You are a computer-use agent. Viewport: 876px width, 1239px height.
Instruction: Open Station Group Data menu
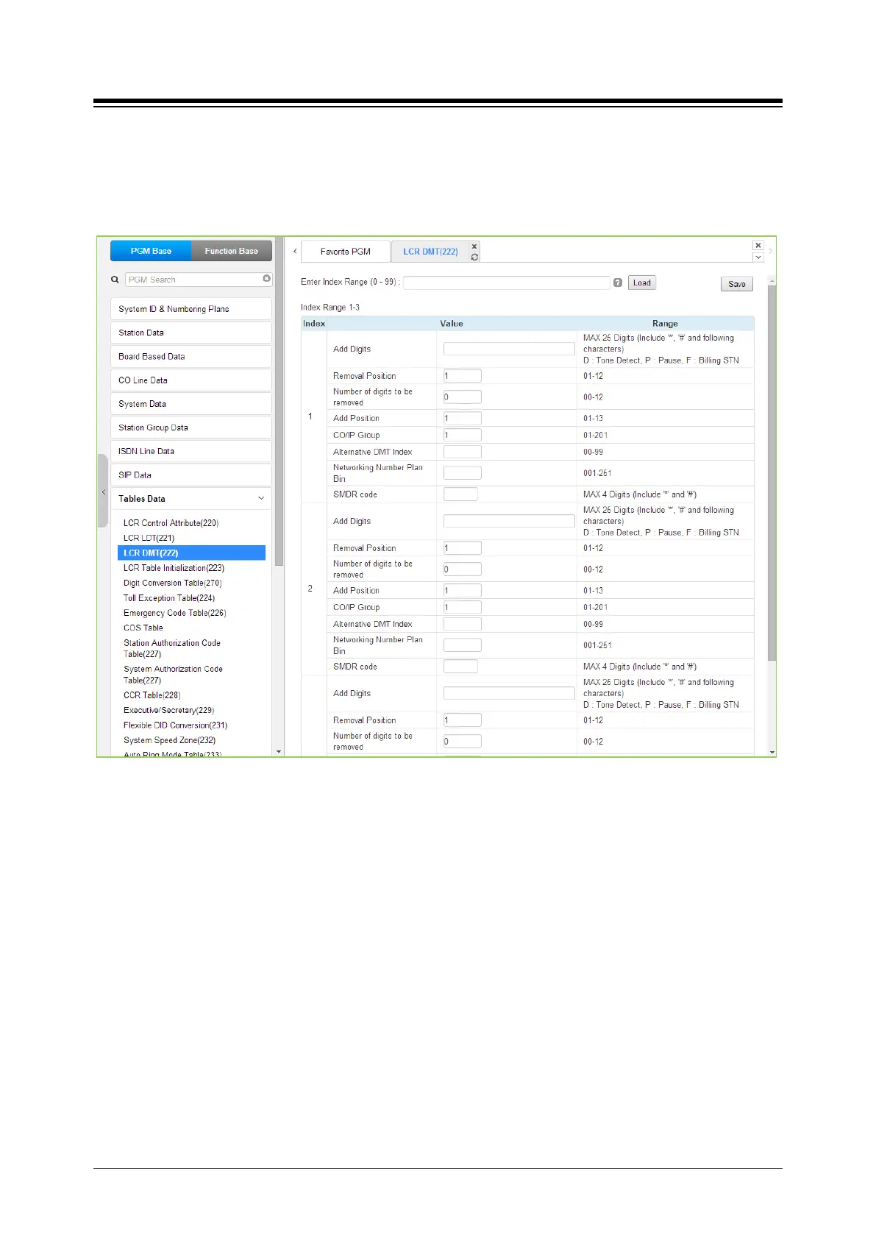point(191,427)
